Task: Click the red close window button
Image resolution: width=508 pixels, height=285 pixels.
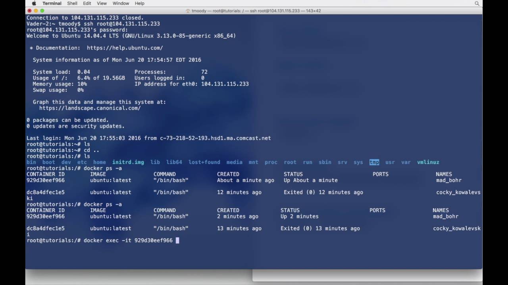Action: [29, 11]
